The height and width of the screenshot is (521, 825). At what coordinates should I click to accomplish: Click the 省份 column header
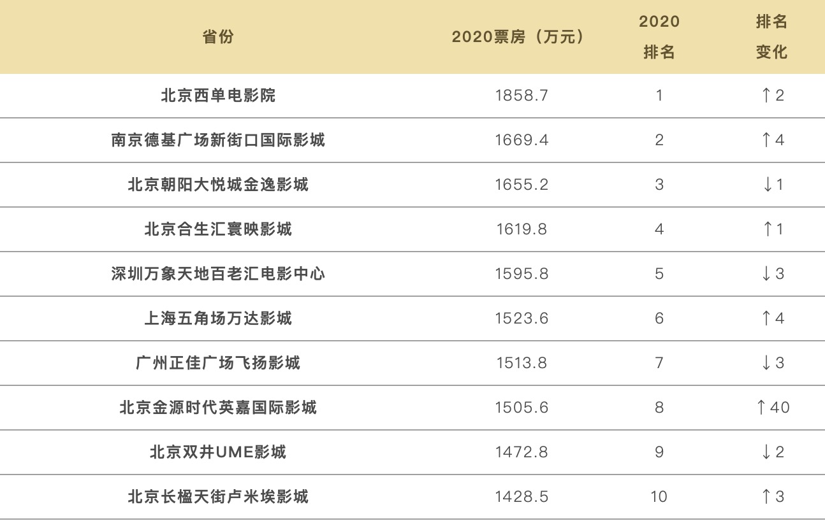218,37
